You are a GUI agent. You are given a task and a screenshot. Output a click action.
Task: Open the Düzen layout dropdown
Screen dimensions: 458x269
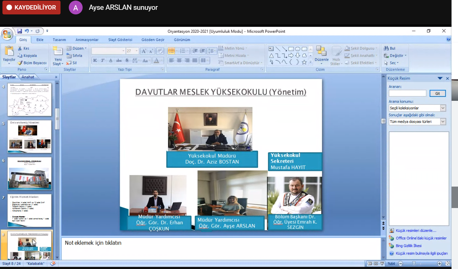pyautogui.click(x=77, y=48)
